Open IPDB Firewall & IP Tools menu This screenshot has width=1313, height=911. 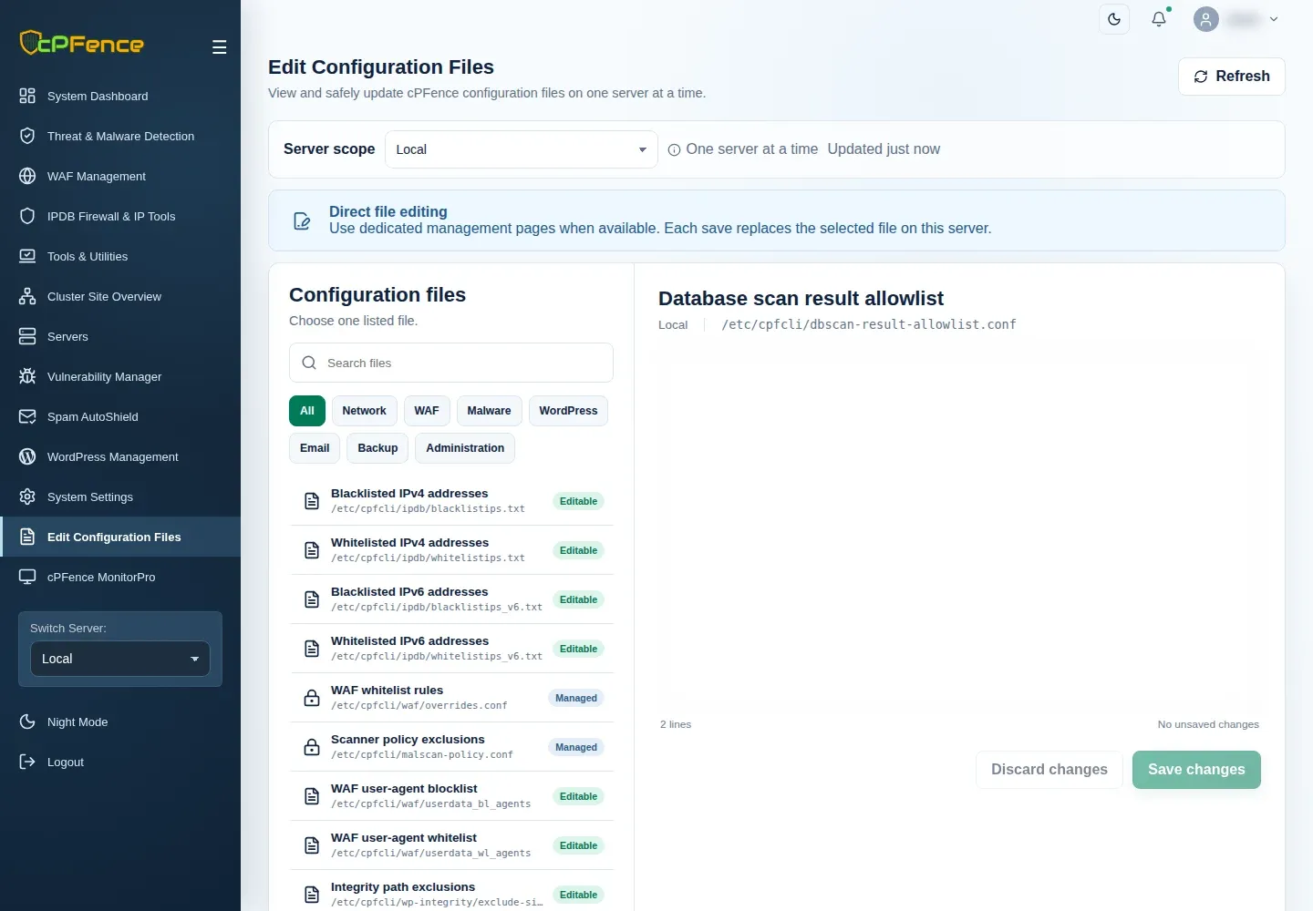[x=120, y=216]
